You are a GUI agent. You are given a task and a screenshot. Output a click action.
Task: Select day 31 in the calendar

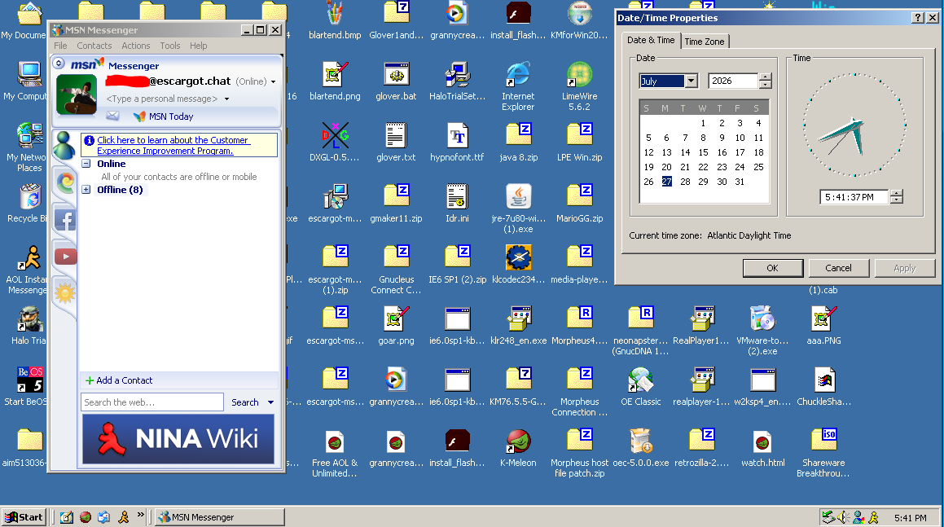740,182
